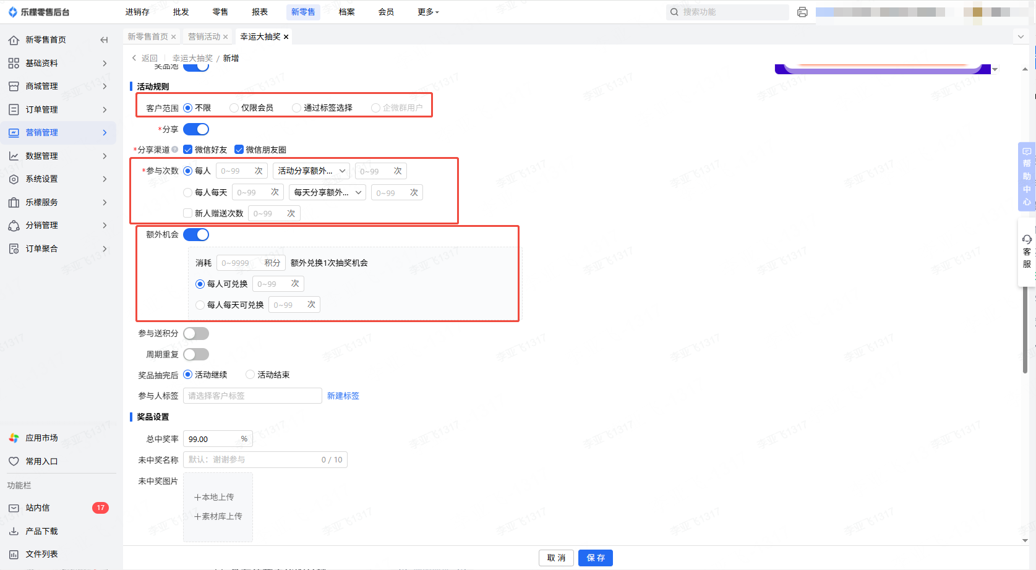The image size is (1036, 570).
Task: Click the 取消 button
Action: pos(556,558)
